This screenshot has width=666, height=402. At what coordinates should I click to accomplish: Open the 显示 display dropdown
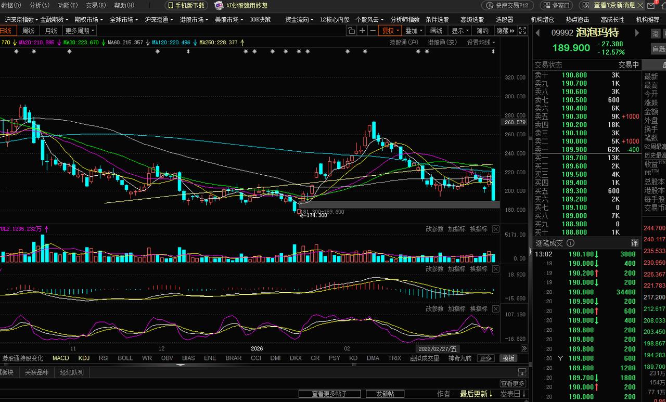(x=460, y=31)
